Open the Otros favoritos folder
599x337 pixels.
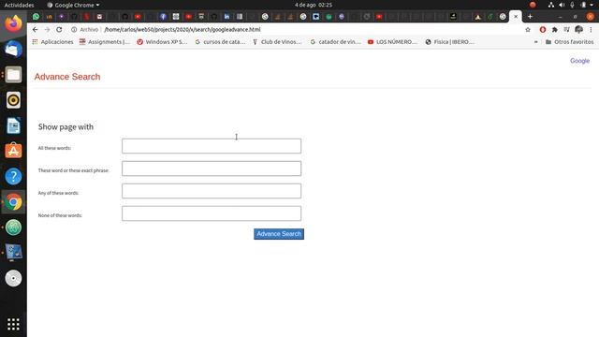570,42
